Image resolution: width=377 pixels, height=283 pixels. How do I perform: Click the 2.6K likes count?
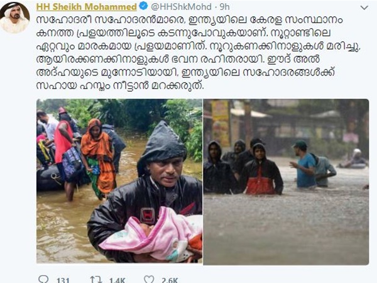click(x=170, y=280)
